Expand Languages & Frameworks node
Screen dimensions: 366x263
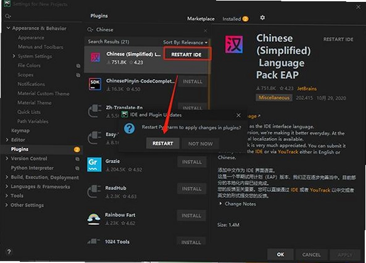pyautogui.click(x=7, y=186)
